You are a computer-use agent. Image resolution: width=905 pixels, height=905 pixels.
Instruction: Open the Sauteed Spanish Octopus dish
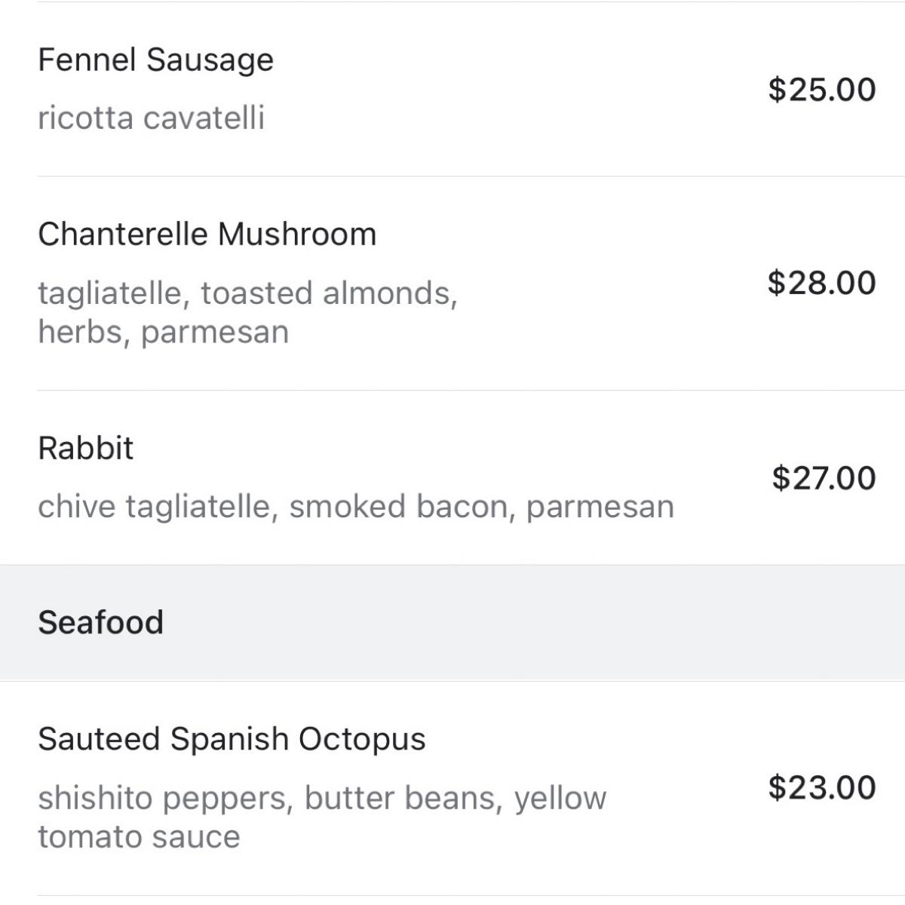click(232, 739)
